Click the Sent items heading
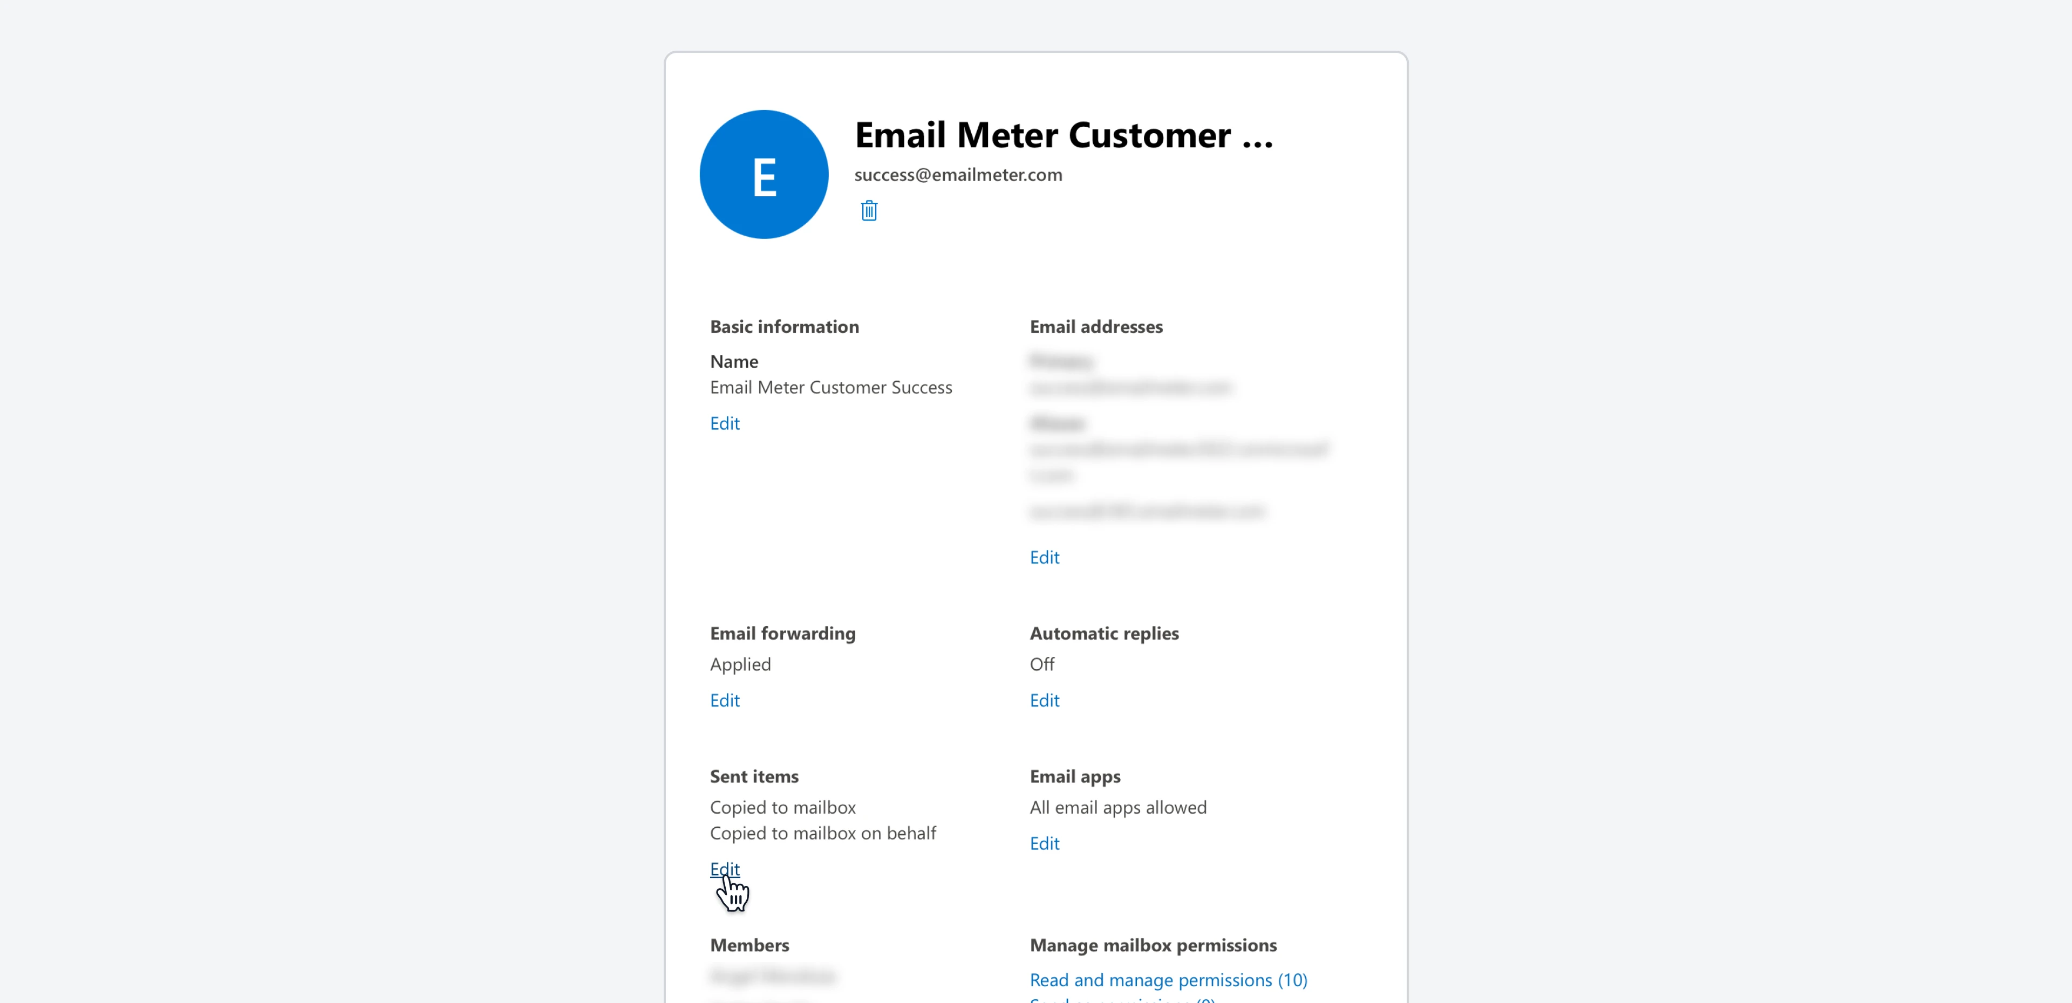Viewport: 2072px width, 1003px height. 754,777
